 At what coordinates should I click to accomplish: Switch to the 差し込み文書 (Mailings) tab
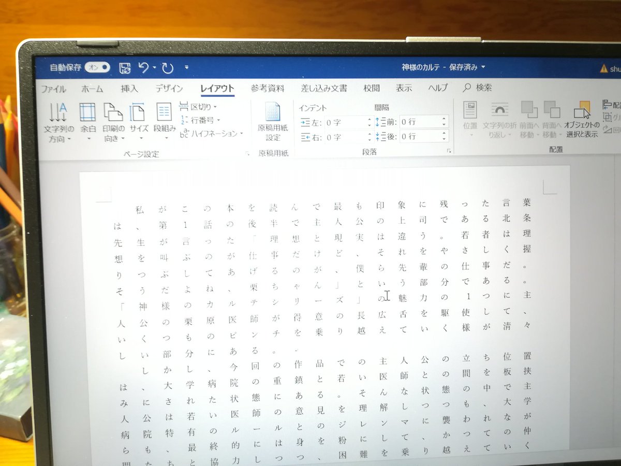[x=324, y=88]
